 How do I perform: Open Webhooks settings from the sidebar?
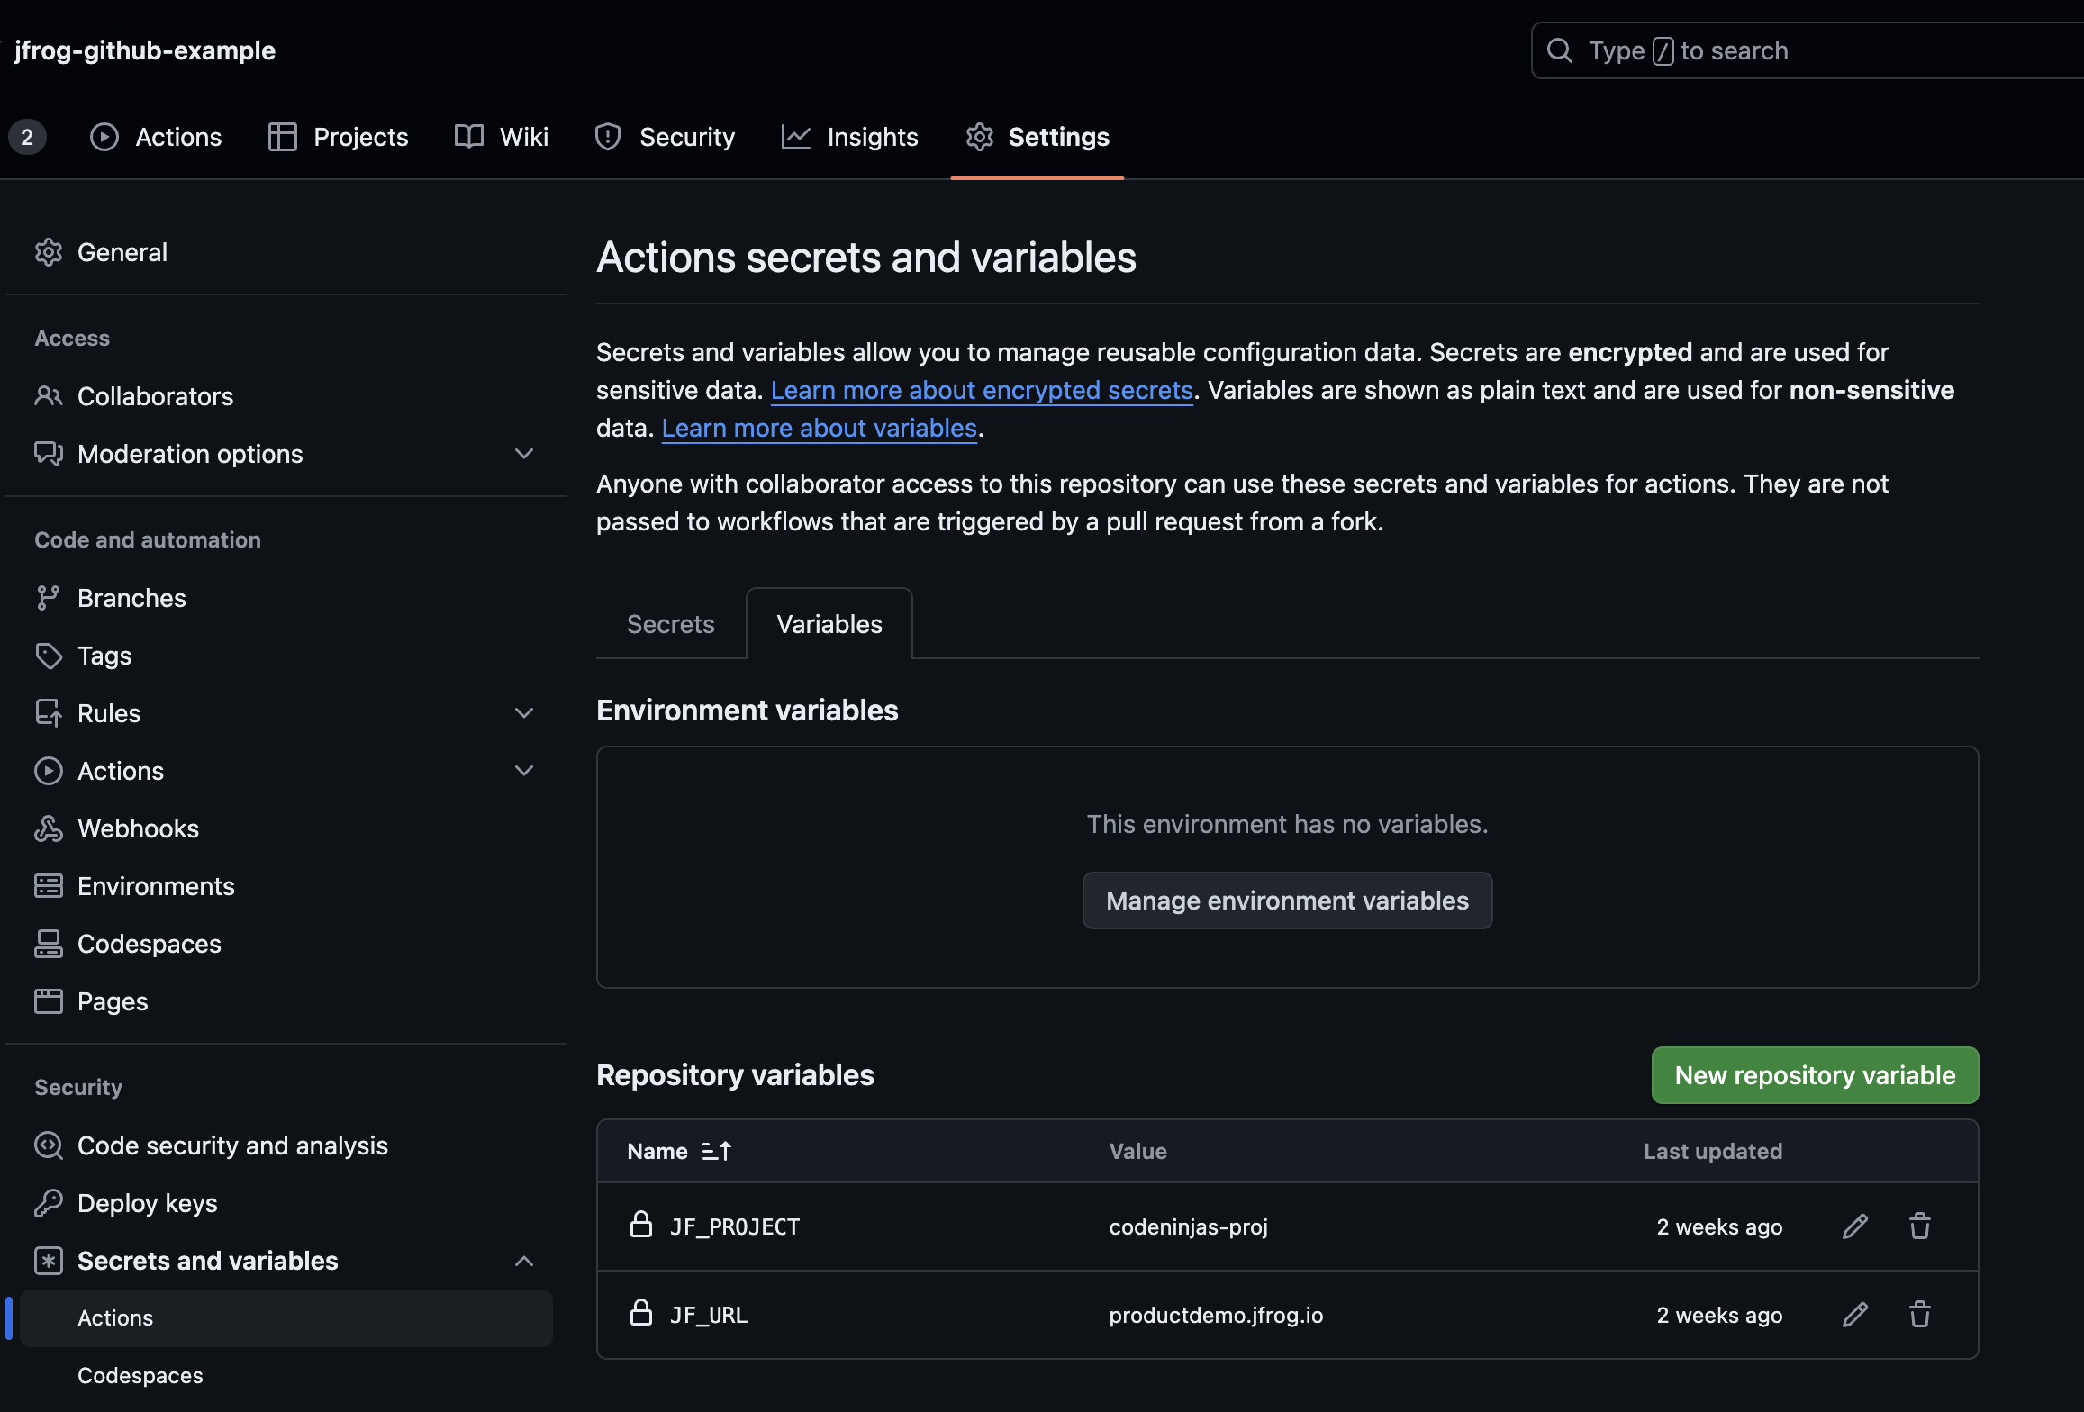[x=138, y=828]
